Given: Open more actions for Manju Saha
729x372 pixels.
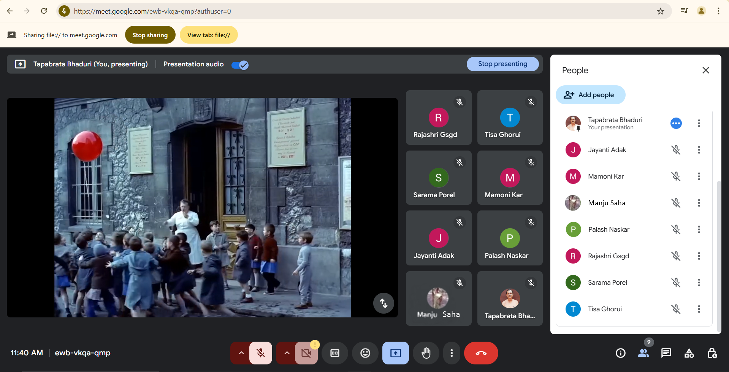Looking at the screenshot, I should pyautogui.click(x=699, y=203).
